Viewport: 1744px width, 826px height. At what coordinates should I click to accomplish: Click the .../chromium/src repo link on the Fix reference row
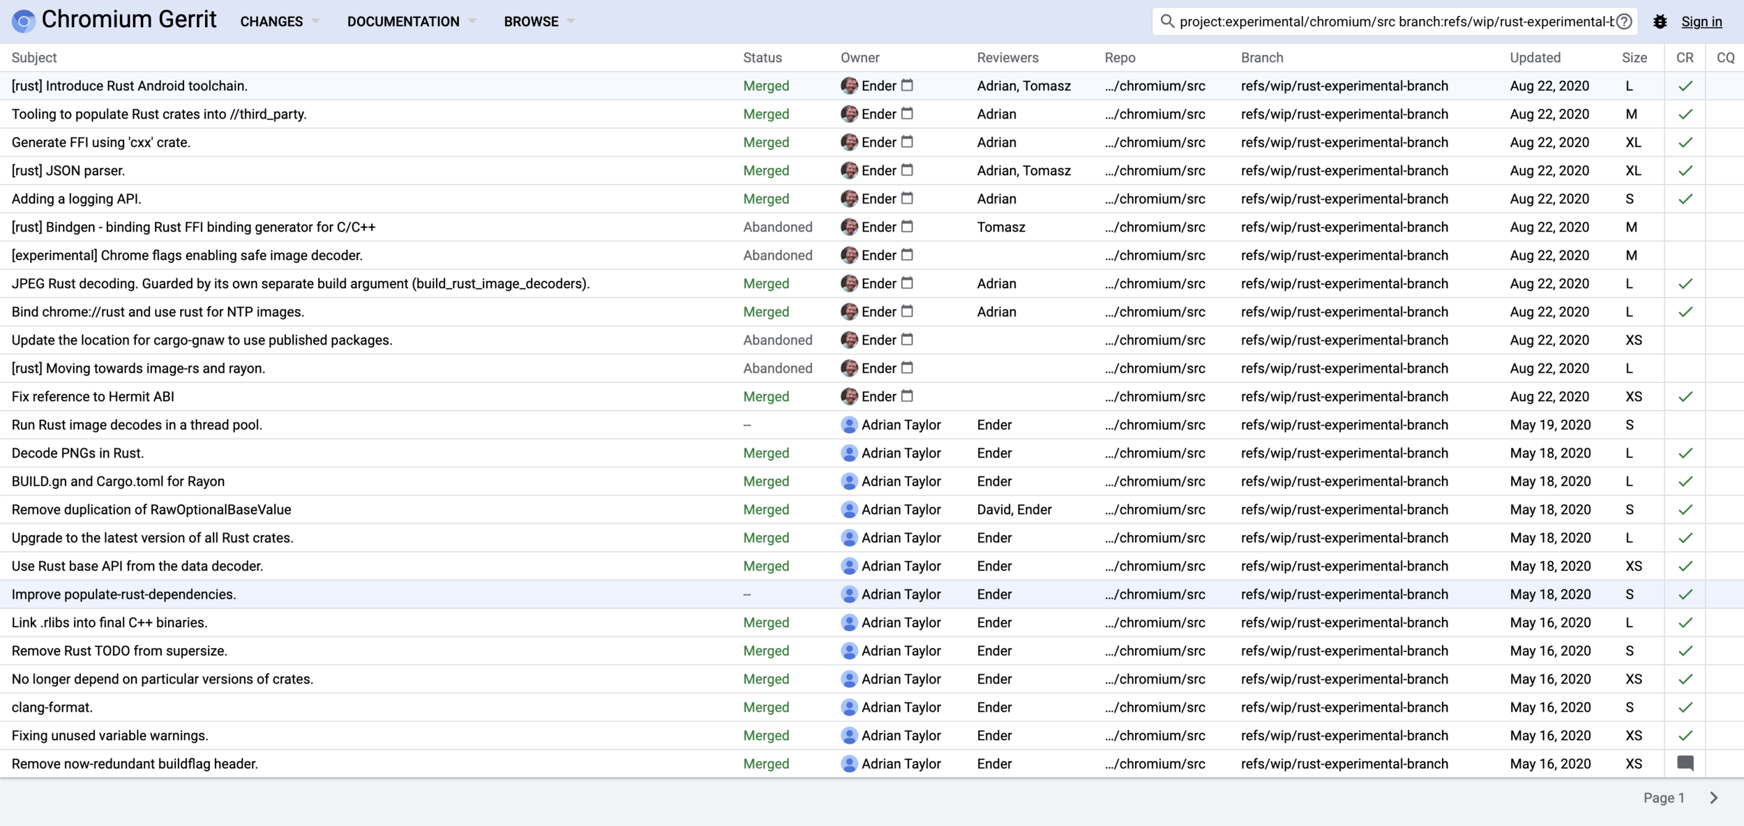click(x=1155, y=396)
